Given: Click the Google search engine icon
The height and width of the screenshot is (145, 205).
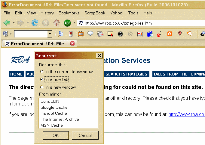Looking at the screenshot, I should pyautogui.click(x=5, y=34).
